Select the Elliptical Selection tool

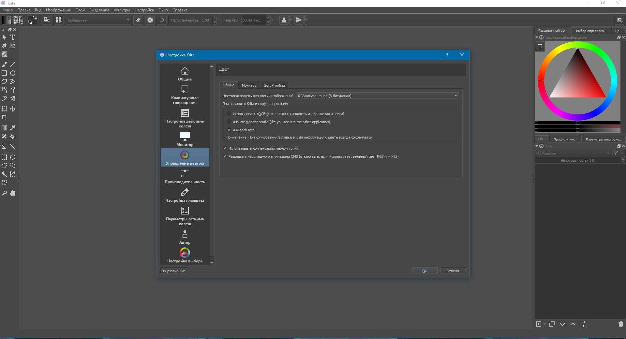click(x=13, y=157)
